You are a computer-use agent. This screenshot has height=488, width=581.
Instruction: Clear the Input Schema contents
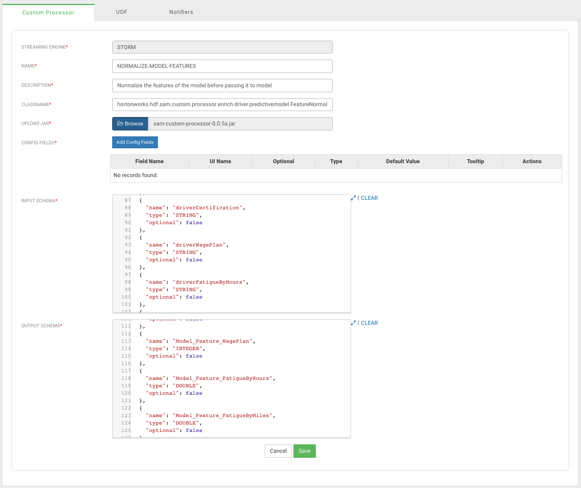click(369, 198)
